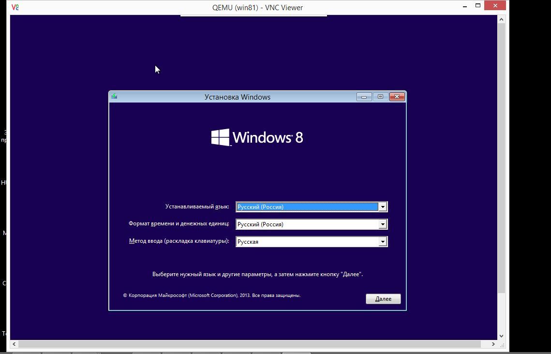
Task: Click the Формат времени и денежных единиц label
Action: (179, 224)
